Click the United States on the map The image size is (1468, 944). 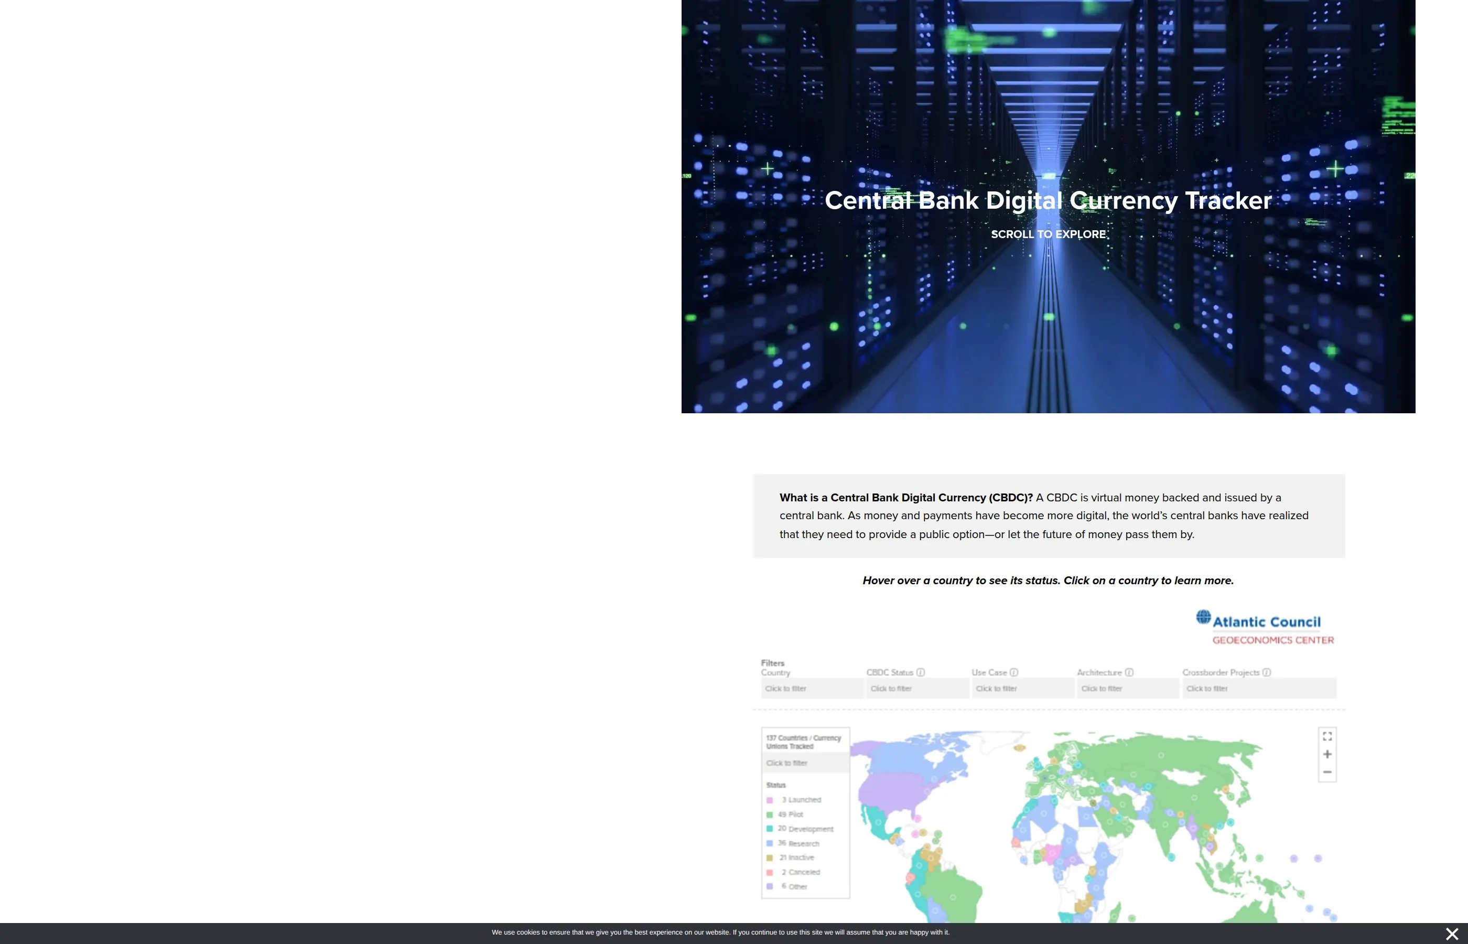pyautogui.click(x=891, y=792)
